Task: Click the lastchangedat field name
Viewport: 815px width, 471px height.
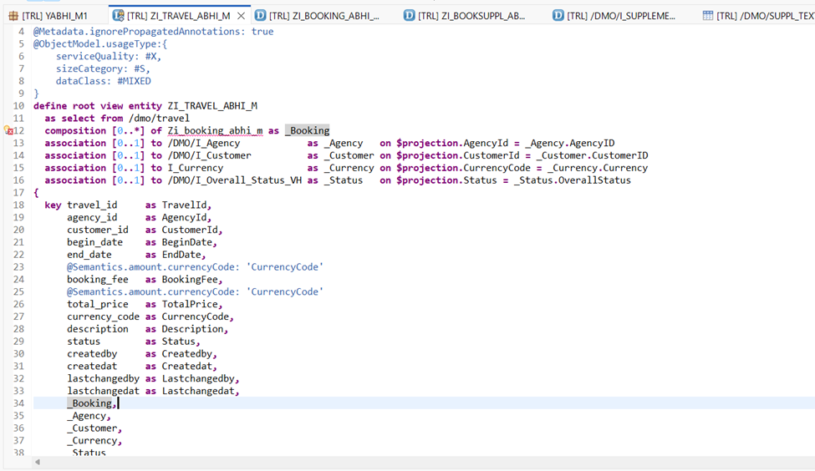Action: click(103, 391)
